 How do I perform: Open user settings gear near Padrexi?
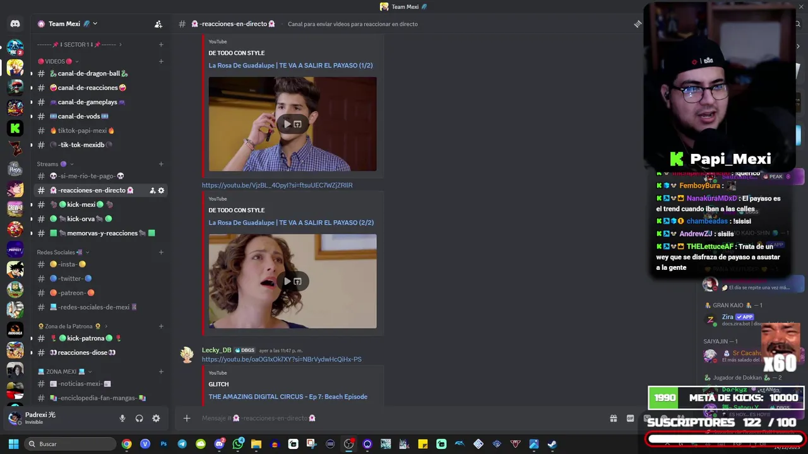pos(156,418)
